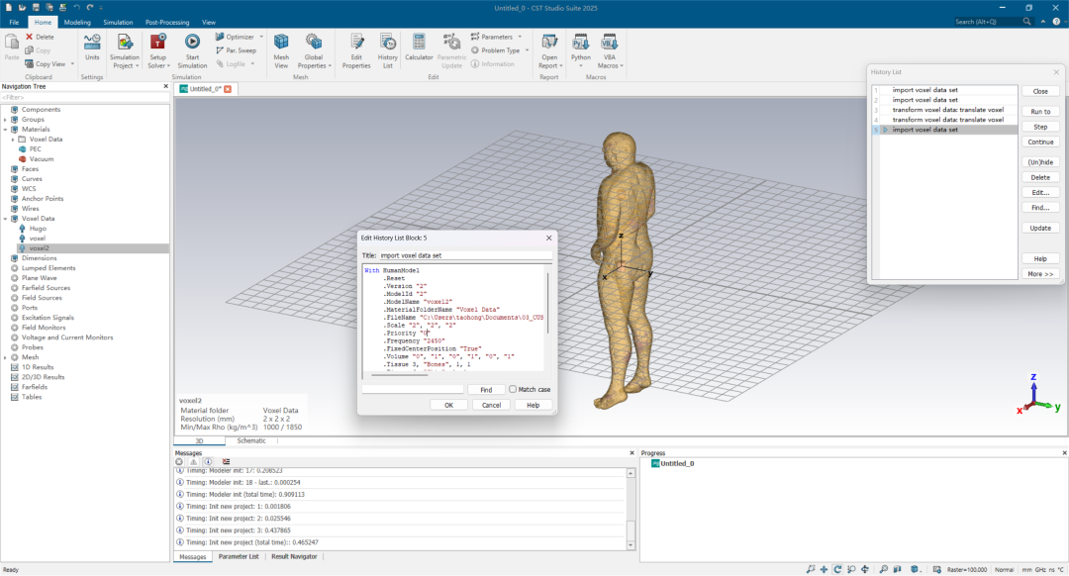The height and width of the screenshot is (576, 1069).
Task: Click Run to in History List
Action: tap(1040, 111)
